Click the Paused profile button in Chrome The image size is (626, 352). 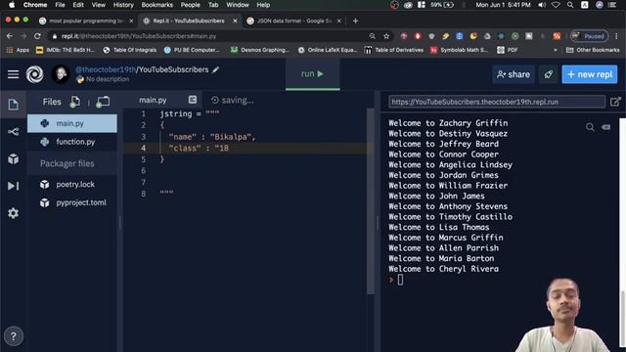(x=589, y=36)
